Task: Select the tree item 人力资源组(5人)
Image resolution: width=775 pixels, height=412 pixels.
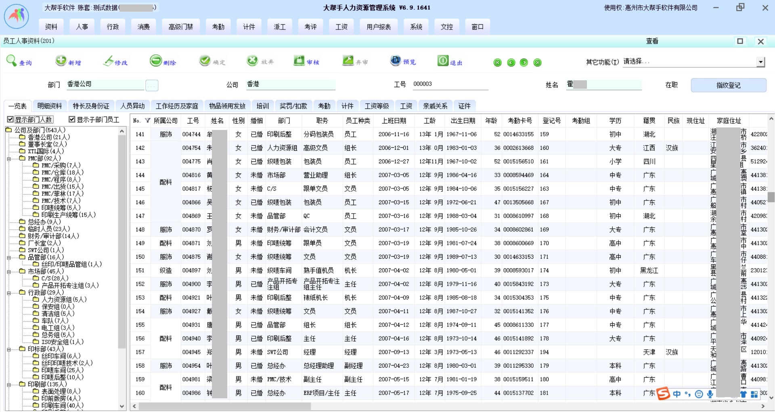Action: (64, 300)
